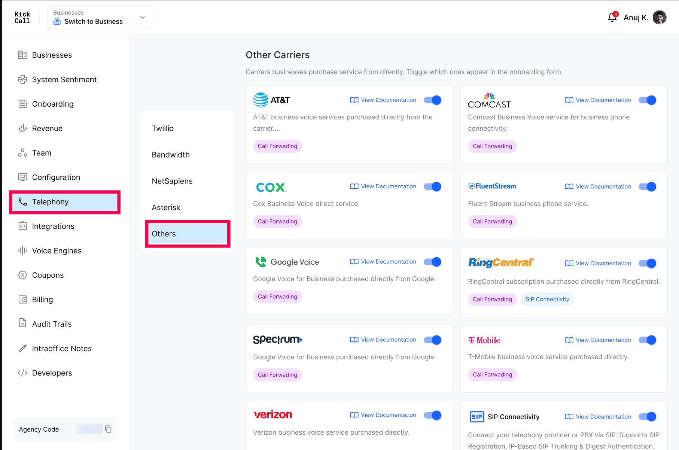Disable the Comcast carrier toggle

(x=648, y=100)
